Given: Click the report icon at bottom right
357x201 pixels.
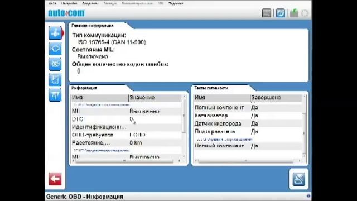Looking at the screenshot, I should 298,179.
